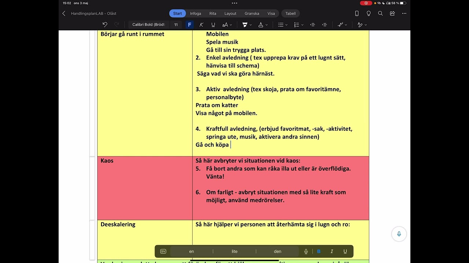Toggle underline U in the keyboard bar
The width and height of the screenshot is (469, 263).
(x=345, y=251)
